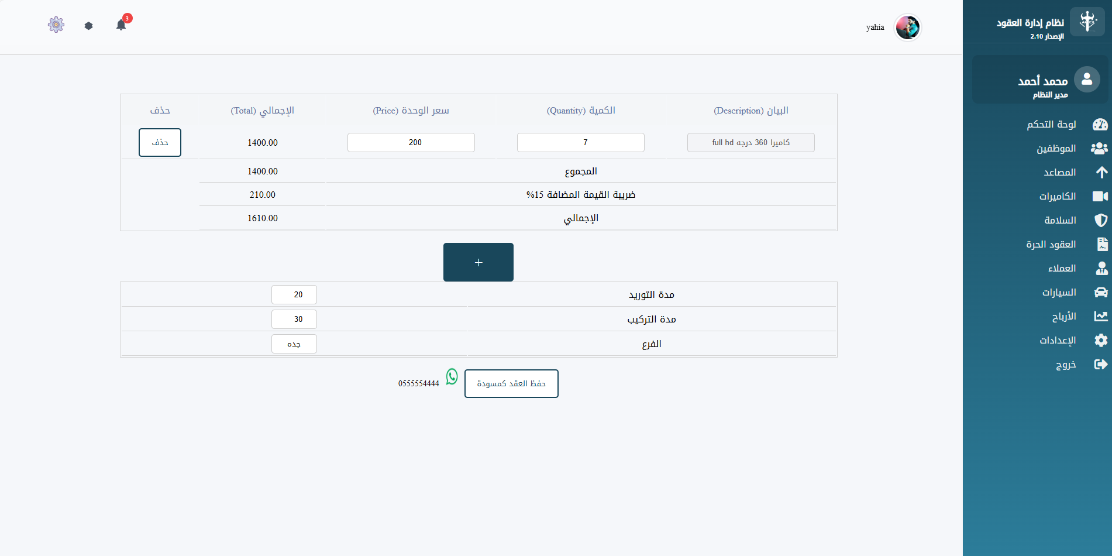Click the settings gear icon in top bar
Viewport: 1112px width, 556px height.
coord(56,25)
